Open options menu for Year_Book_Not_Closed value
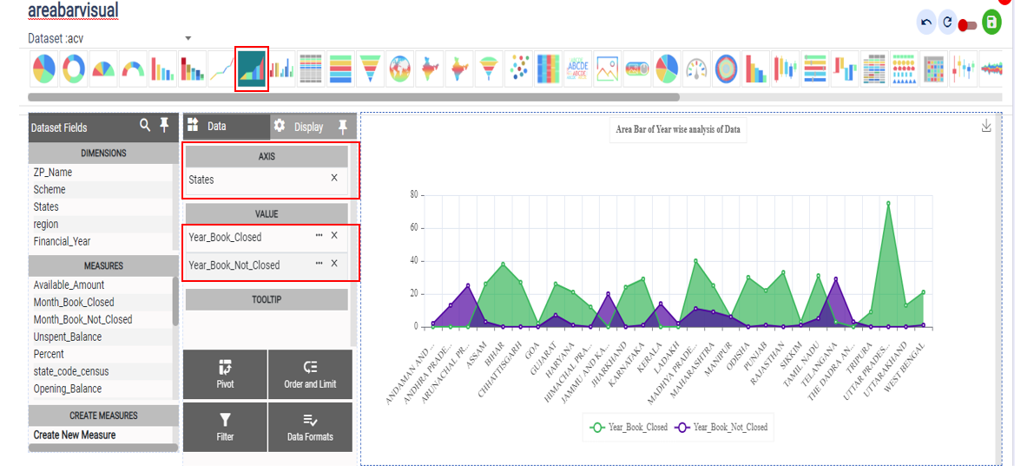The width and height of the screenshot is (1034, 471). [x=319, y=264]
